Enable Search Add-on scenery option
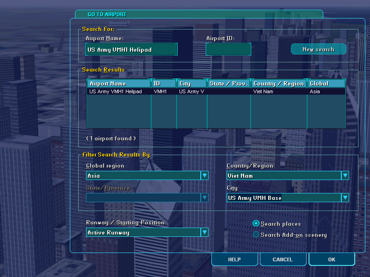Image resolution: width=370 pixels, height=277 pixels. (x=256, y=234)
